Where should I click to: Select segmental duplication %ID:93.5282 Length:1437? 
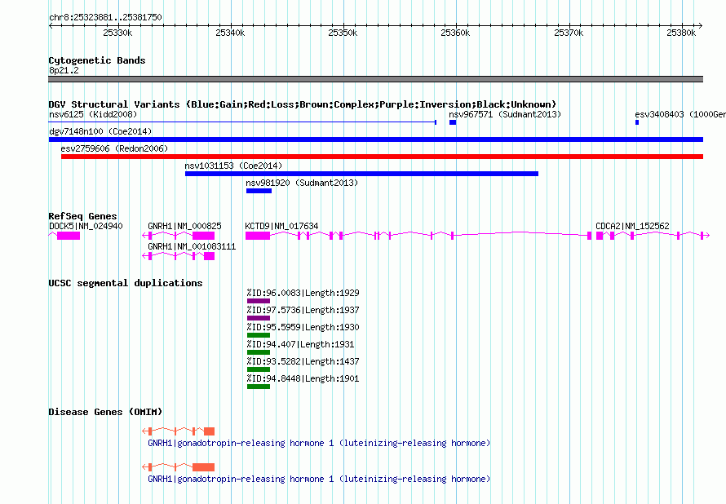click(x=303, y=361)
